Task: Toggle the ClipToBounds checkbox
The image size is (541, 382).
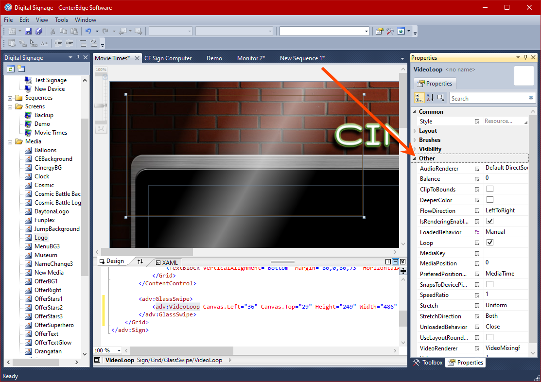Action: (490, 189)
